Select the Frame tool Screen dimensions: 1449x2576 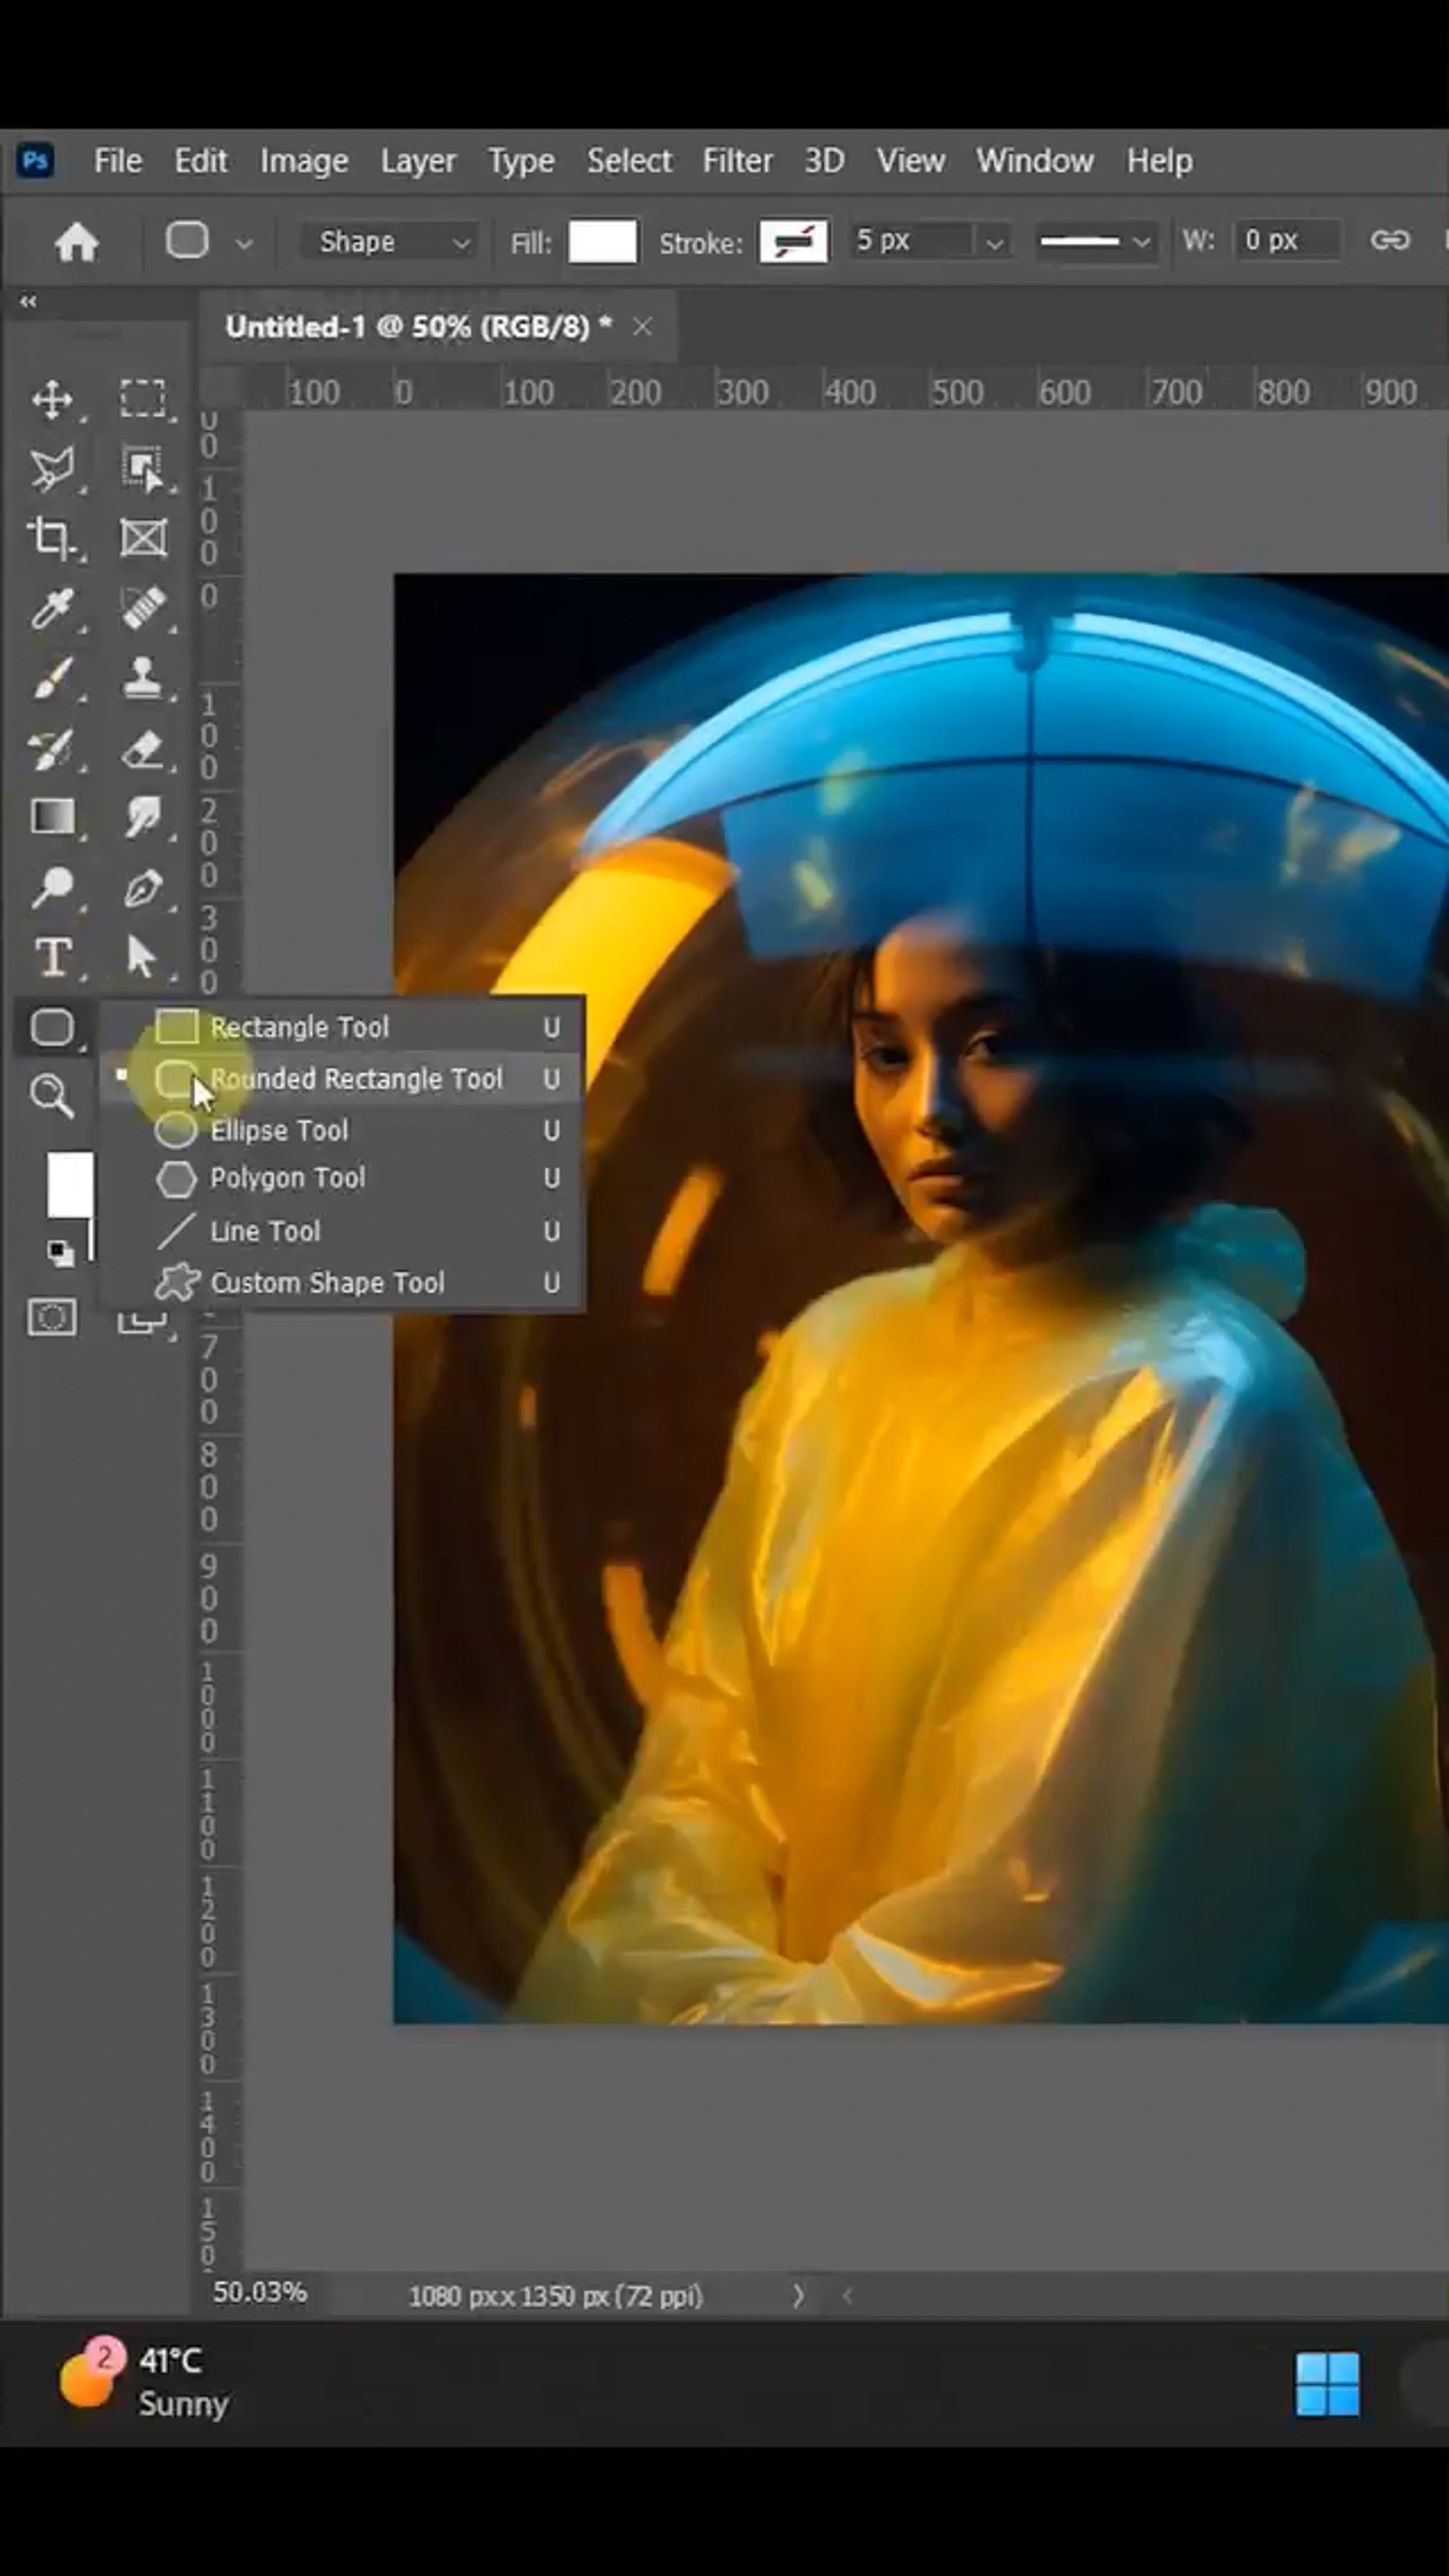(143, 538)
